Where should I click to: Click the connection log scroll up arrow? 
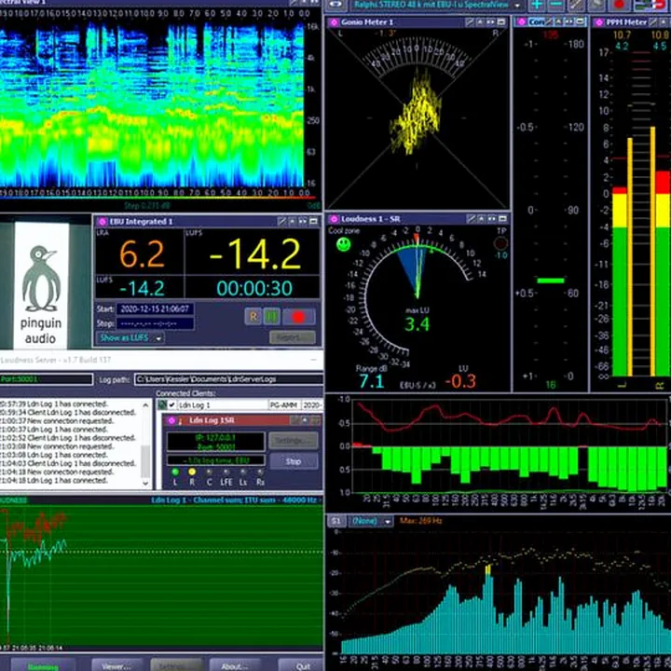coord(145,404)
